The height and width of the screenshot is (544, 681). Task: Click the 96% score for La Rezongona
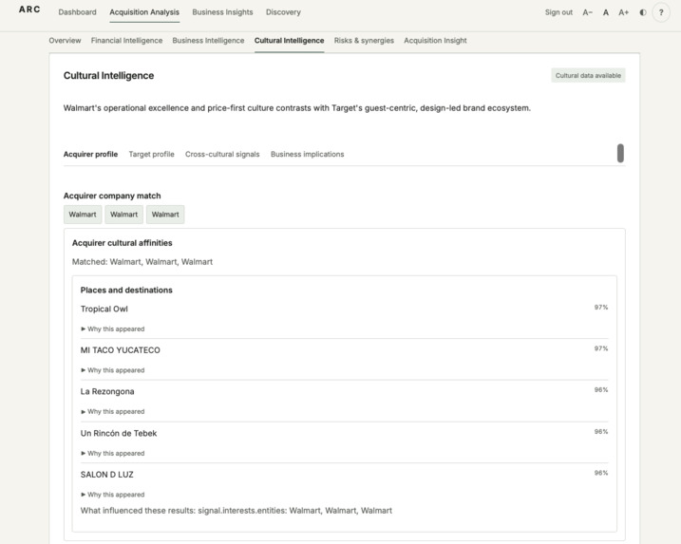[x=601, y=390]
